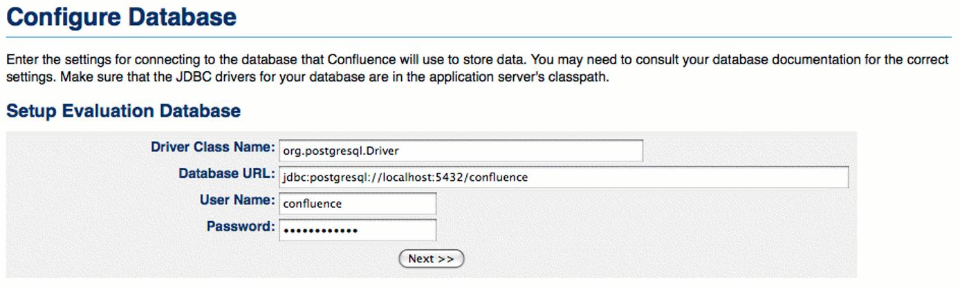The image size is (960, 288).
Task: Click the masked password dots
Action: pos(320,231)
